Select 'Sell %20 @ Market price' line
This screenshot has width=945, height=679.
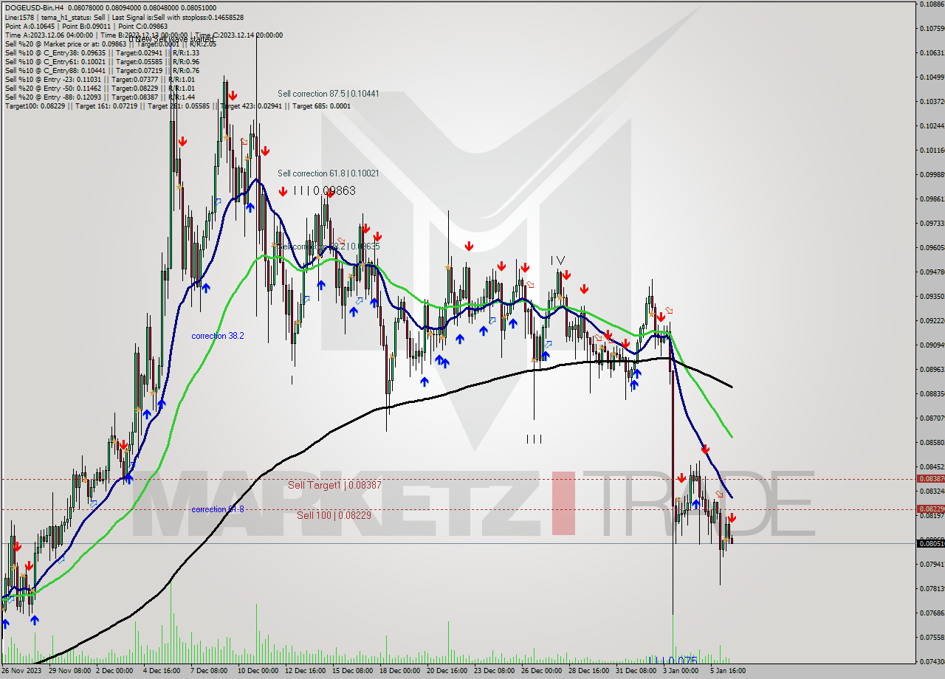coord(111,44)
